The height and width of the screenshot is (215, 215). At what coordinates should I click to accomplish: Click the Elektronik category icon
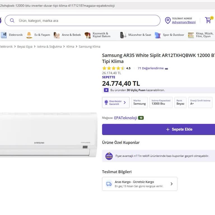coord(4,35)
